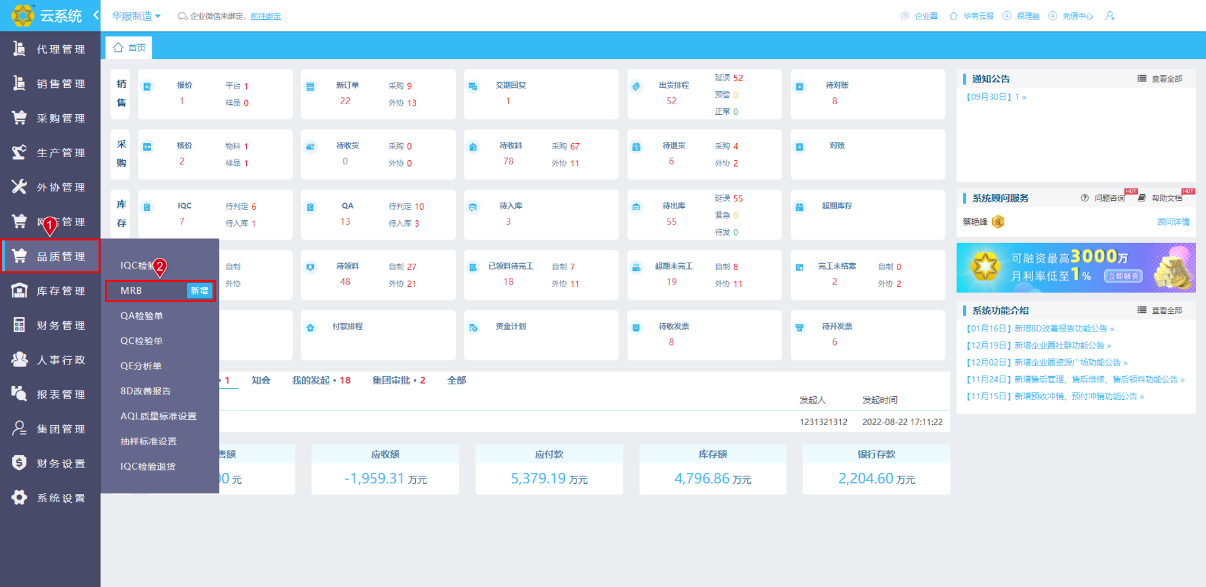This screenshot has height=587, width=1206.
Task: Collapse the sidebar with the arrow
Action: point(95,15)
